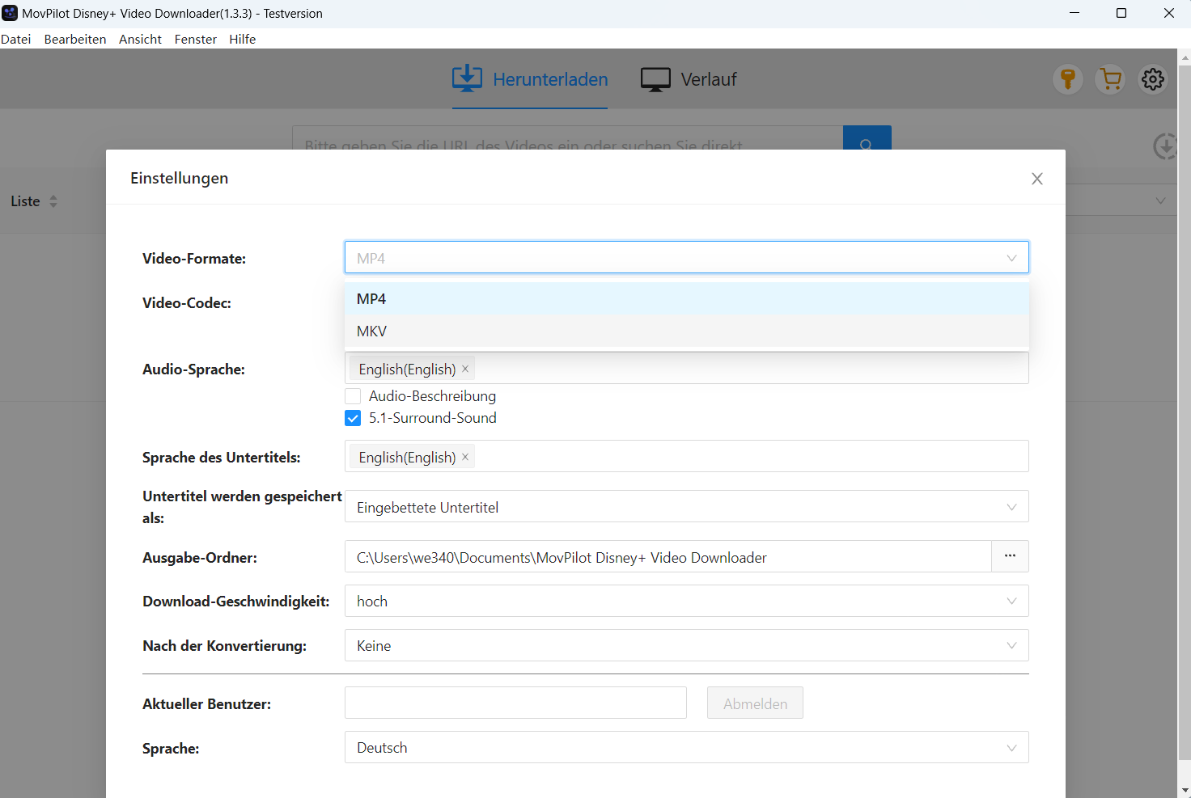Open the key registration icon
This screenshot has height=798, width=1191.
tap(1068, 79)
